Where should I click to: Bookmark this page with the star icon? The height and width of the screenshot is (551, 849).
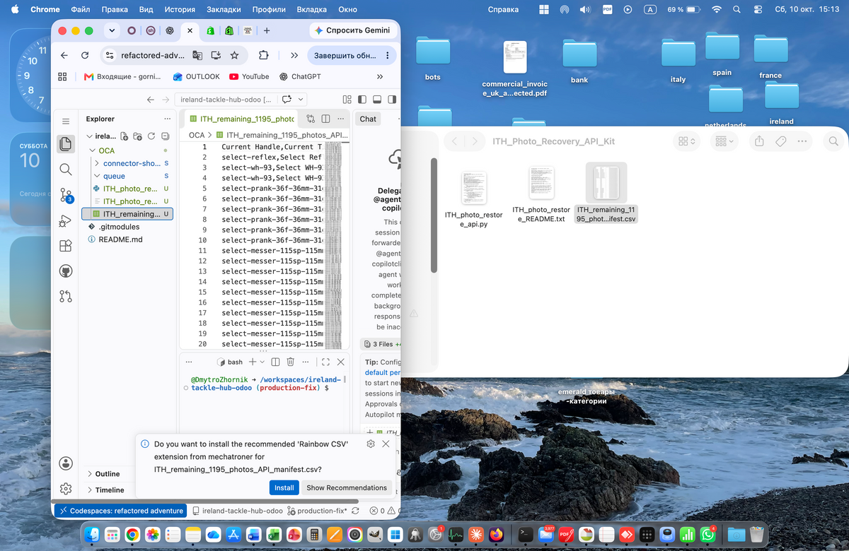pos(234,55)
